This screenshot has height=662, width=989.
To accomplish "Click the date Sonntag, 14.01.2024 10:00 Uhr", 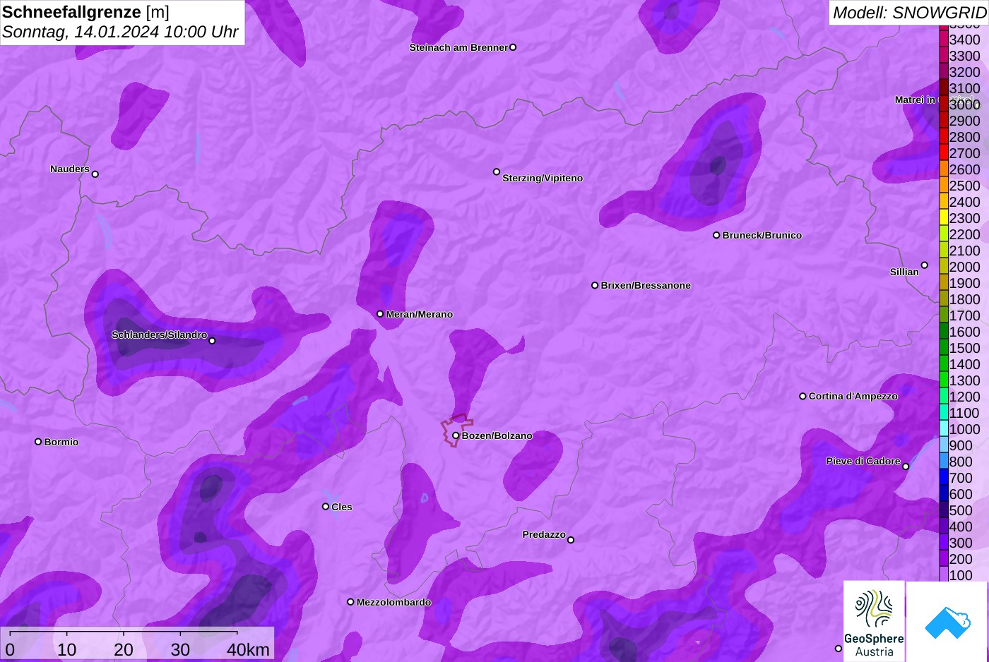I will coord(120,32).
